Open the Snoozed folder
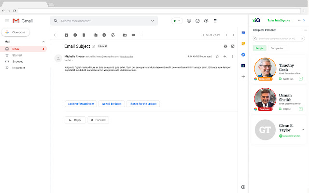The height and width of the screenshot is (193, 309). 18,62
